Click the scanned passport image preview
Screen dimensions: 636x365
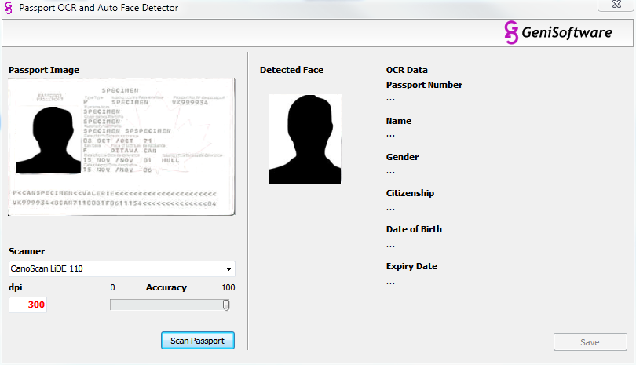pyautogui.click(x=122, y=147)
